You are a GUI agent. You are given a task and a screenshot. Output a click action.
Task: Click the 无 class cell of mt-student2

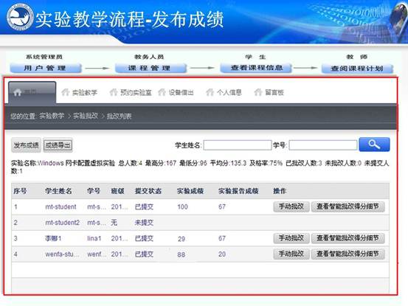point(114,223)
